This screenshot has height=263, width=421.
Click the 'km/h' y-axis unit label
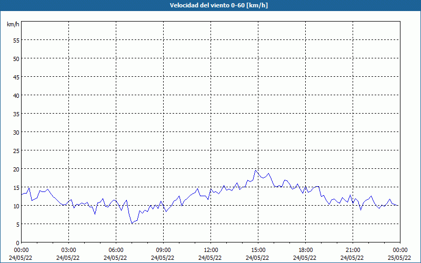pos(13,24)
